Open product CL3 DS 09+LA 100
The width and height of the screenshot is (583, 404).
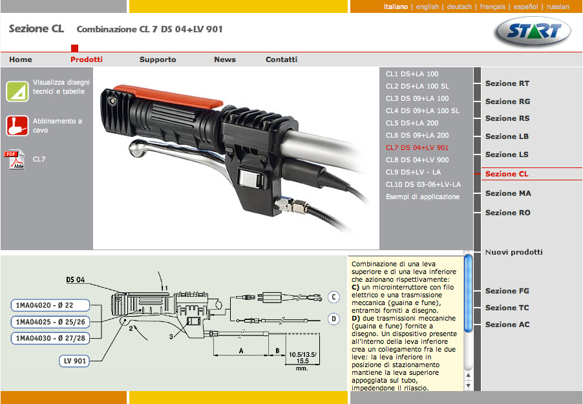(x=417, y=98)
